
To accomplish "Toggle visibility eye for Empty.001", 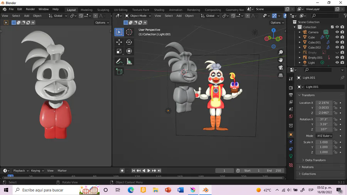I will (337, 57).
